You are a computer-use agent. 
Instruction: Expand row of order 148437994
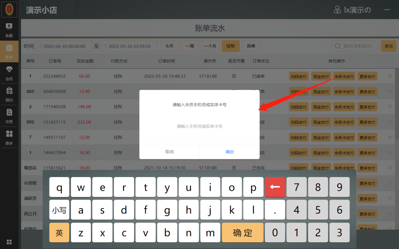tap(390, 152)
